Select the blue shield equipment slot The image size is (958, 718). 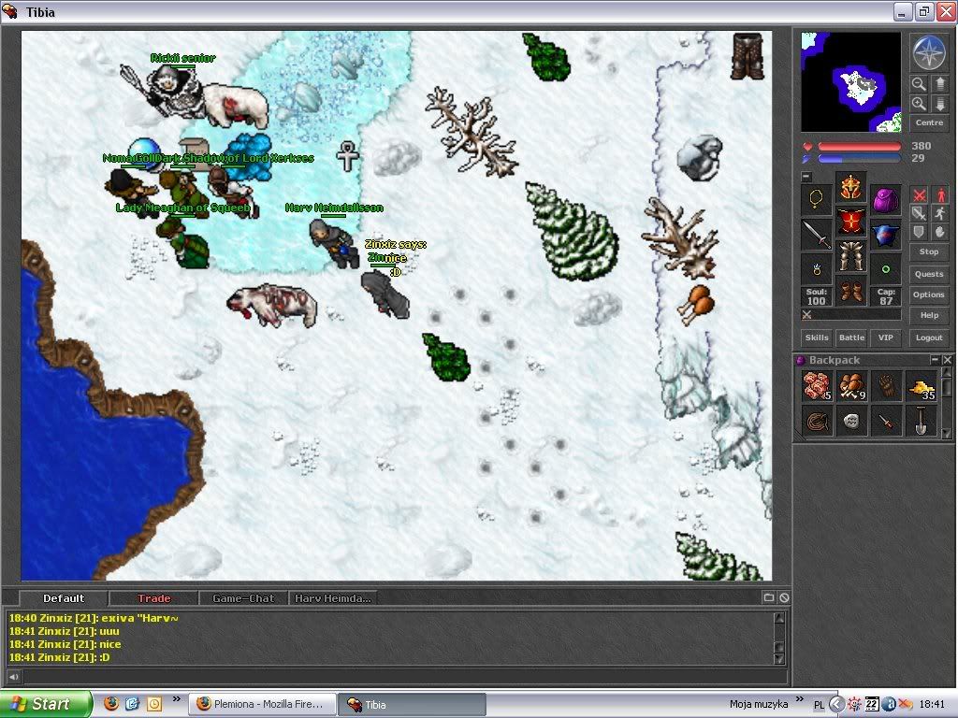(x=885, y=235)
